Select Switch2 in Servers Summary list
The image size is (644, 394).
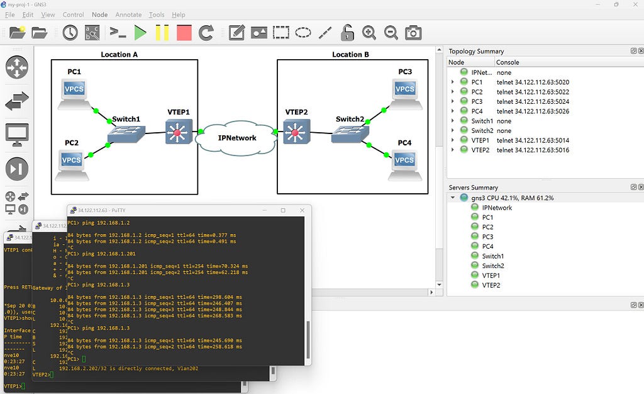coord(493,266)
